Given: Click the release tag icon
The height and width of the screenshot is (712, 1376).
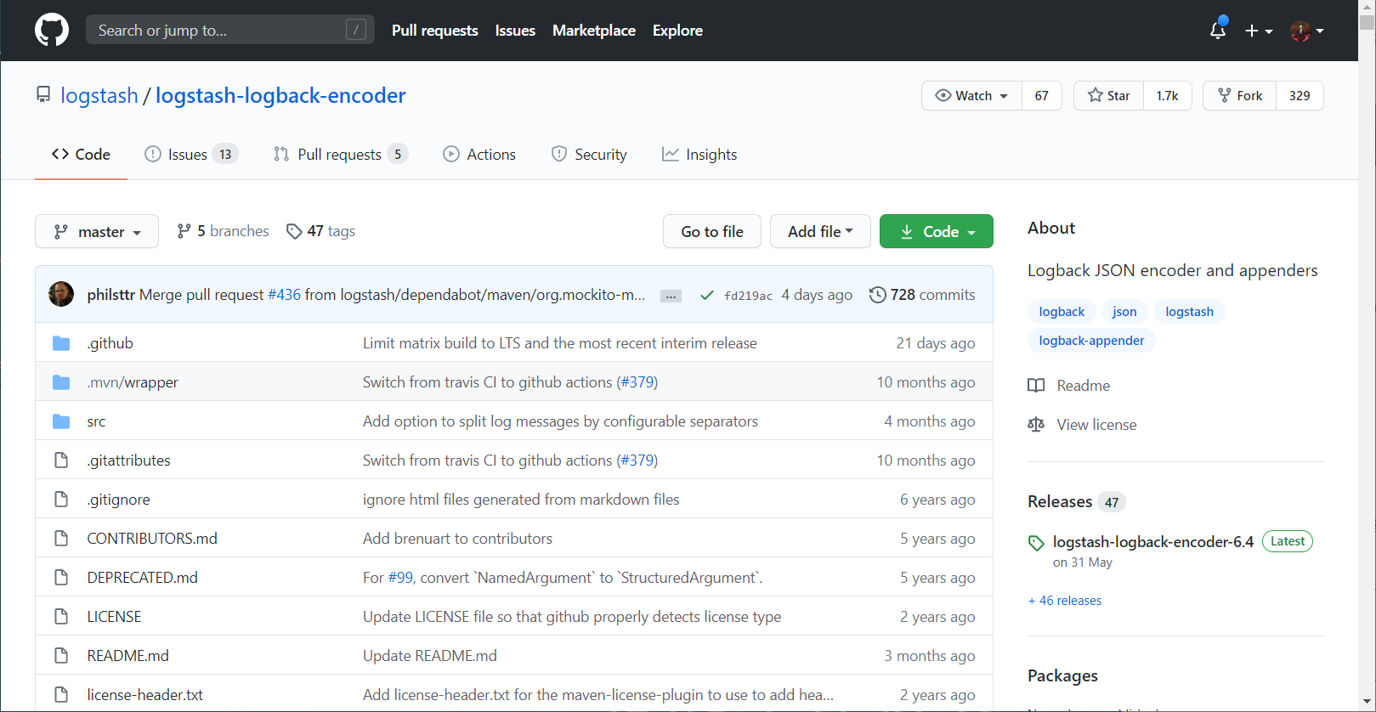Looking at the screenshot, I should click(1036, 543).
